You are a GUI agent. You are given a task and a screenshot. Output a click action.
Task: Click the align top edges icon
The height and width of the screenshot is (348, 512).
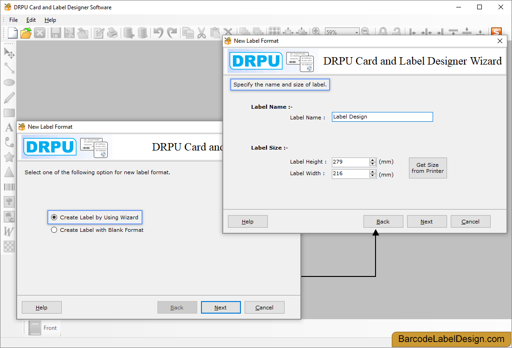click(453, 32)
